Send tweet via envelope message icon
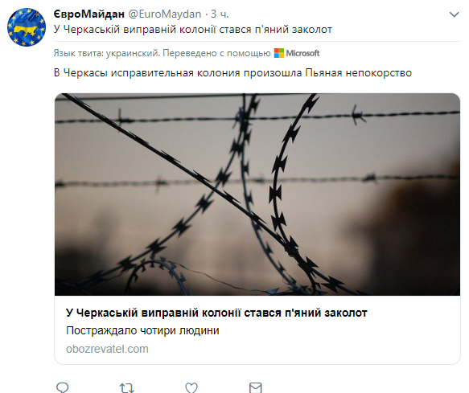 256,387
